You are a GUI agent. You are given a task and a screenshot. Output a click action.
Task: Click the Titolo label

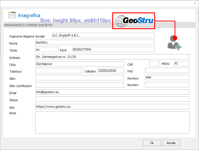pyautogui.click(x=13, y=51)
